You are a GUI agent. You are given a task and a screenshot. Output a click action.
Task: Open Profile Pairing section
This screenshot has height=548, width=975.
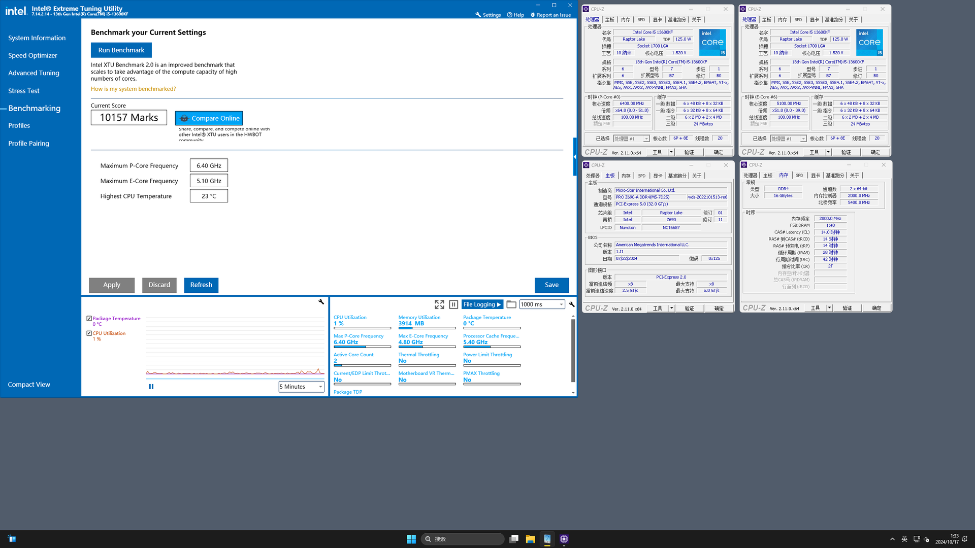pos(28,144)
